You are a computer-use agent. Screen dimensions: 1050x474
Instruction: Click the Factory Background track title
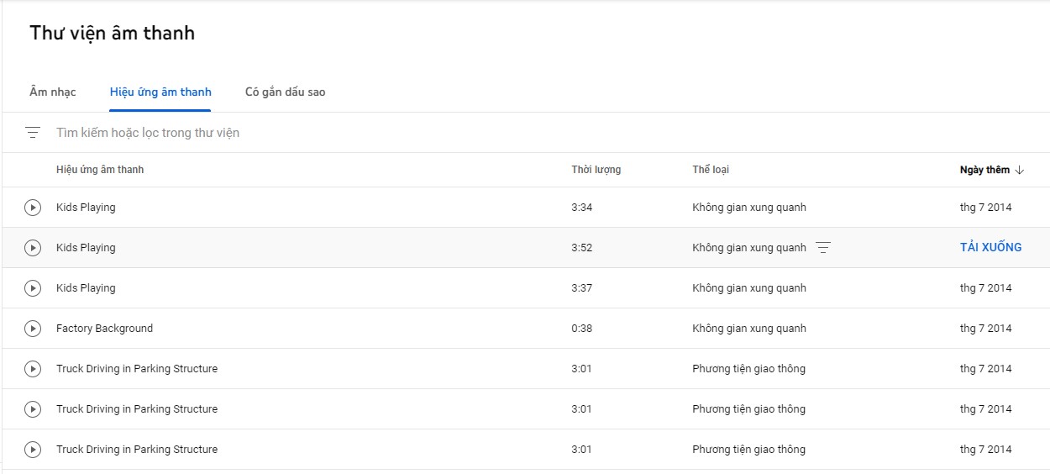click(x=104, y=329)
